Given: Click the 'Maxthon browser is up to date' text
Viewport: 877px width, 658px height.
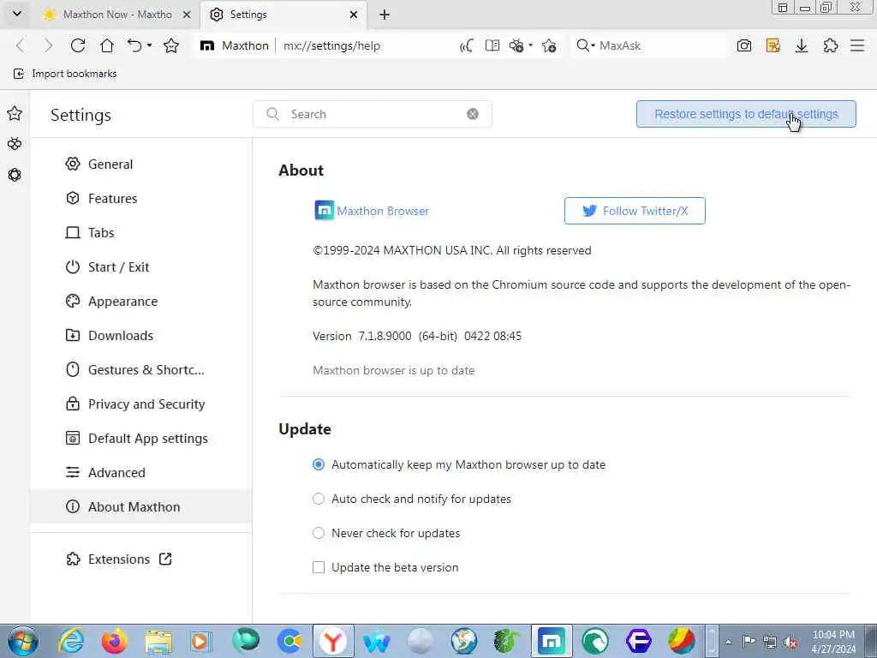Looking at the screenshot, I should coord(394,370).
